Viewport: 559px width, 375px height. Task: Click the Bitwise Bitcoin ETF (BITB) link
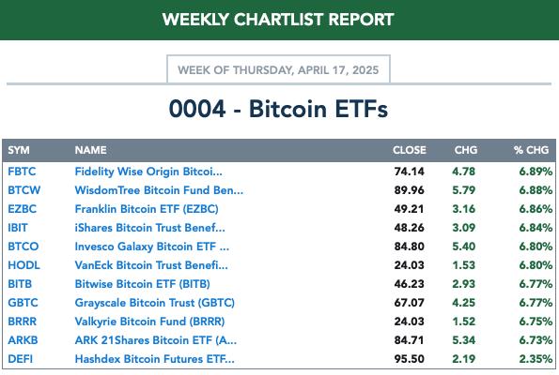point(142,284)
